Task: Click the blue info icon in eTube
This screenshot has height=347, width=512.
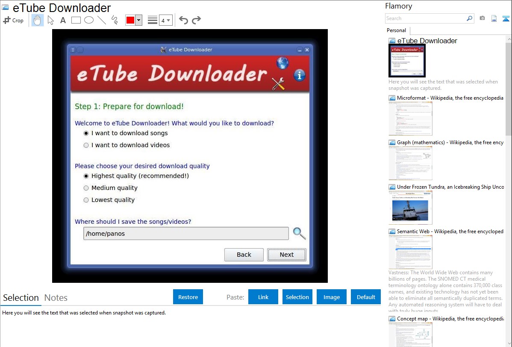Action: click(x=300, y=75)
